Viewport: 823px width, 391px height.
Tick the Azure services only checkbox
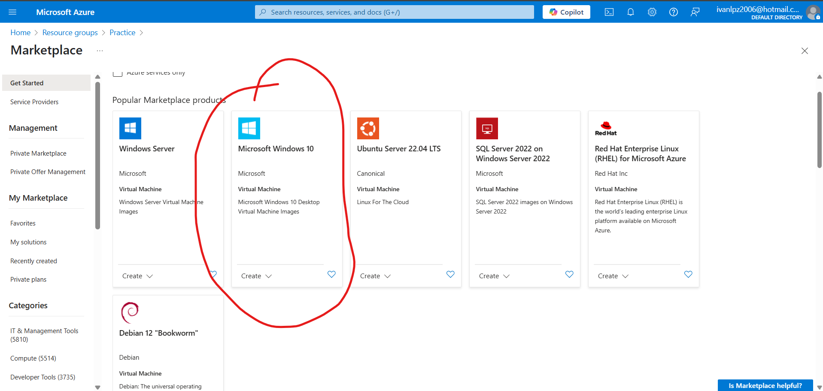pyautogui.click(x=118, y=73)
